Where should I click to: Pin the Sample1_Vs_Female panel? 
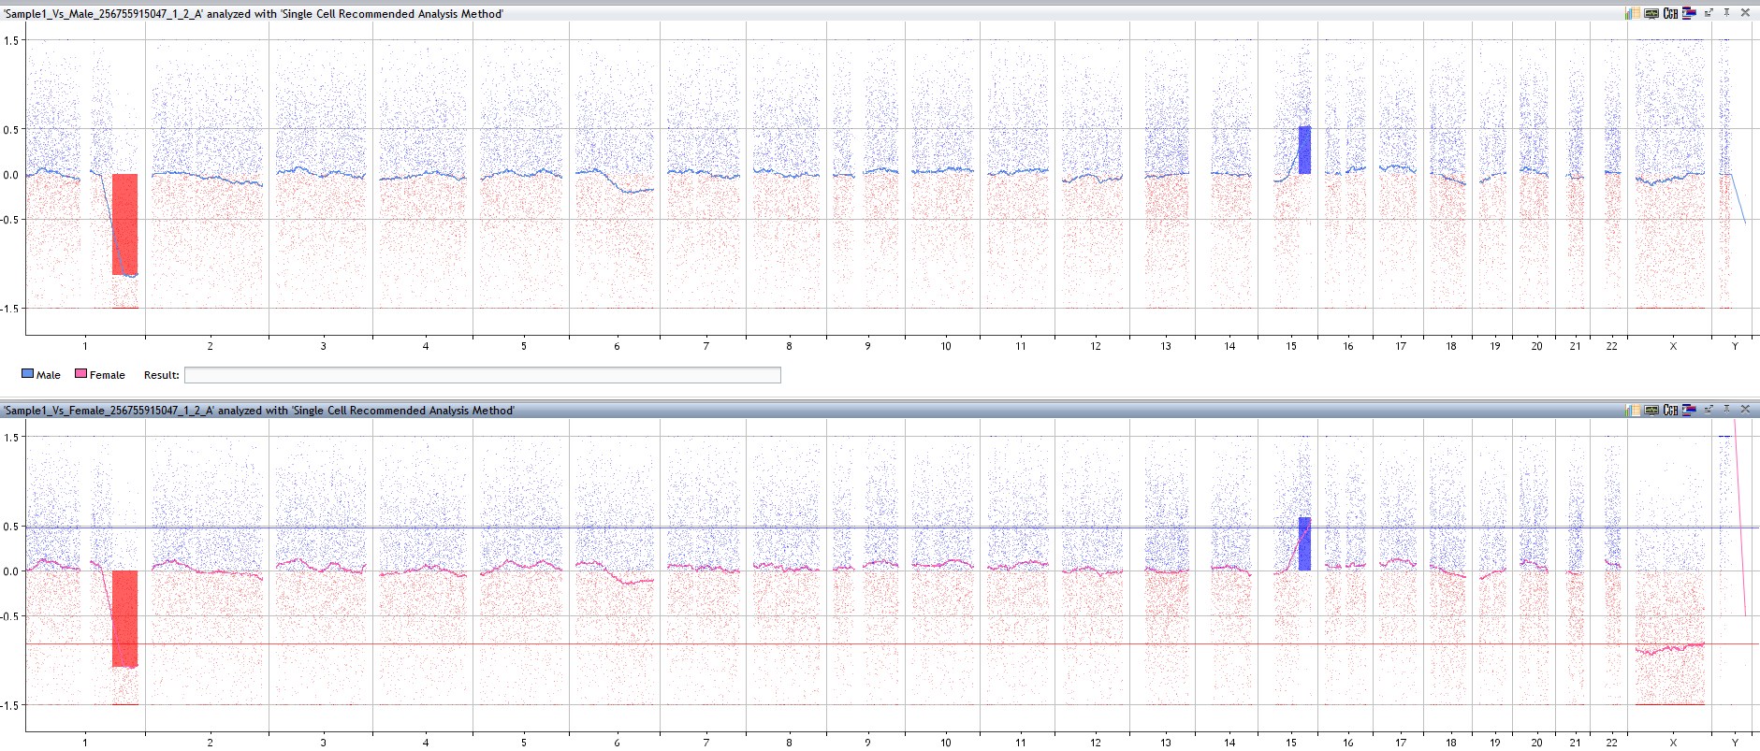(x=1726, y=410)
